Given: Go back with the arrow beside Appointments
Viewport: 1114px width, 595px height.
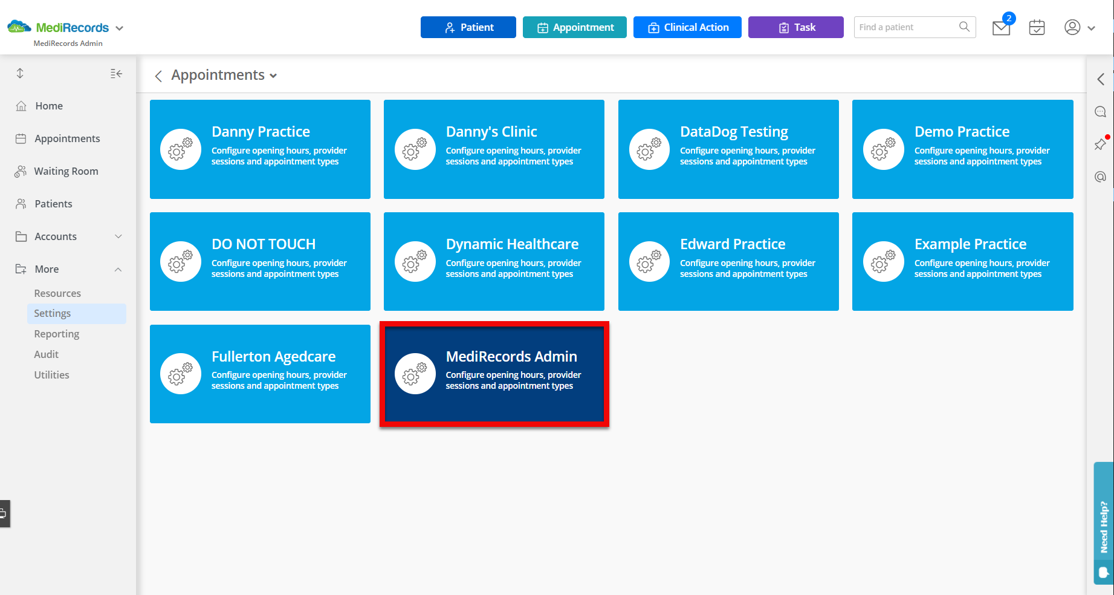Looking at the screenshot, I should pos(158,76).
